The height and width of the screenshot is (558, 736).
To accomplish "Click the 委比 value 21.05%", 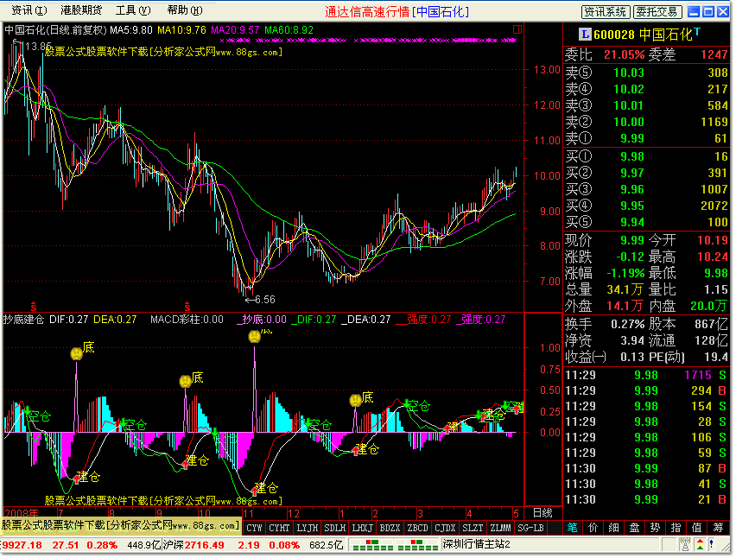I will [x=625, y=54].
